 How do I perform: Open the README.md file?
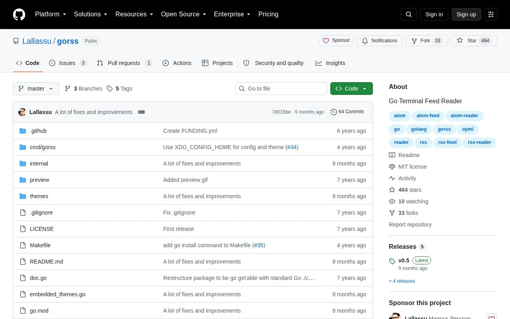[47, 262]
